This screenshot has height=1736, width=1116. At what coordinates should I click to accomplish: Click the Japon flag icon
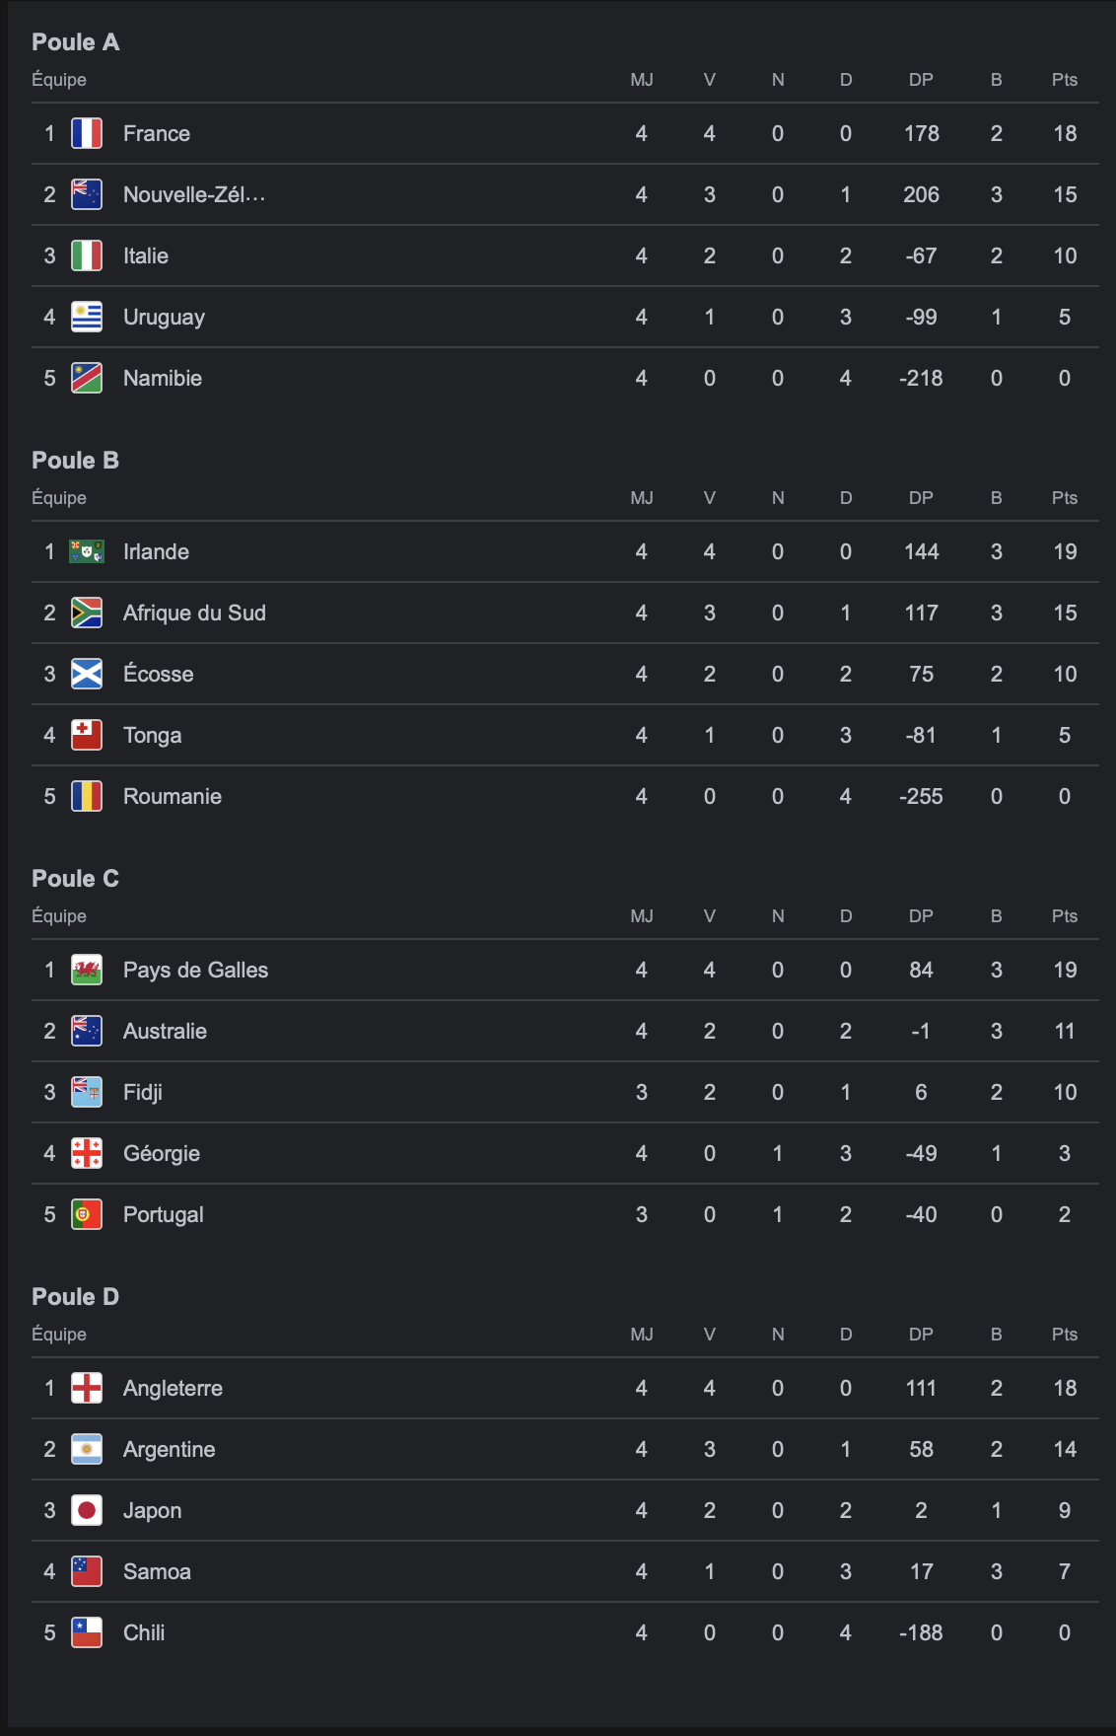click(x=87, y=1510)
